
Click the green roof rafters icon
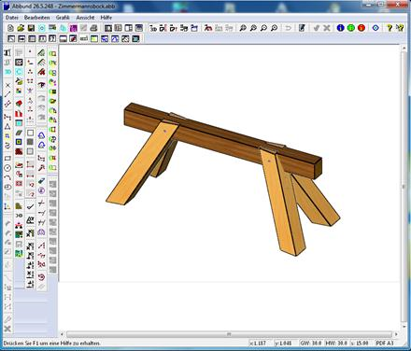click(x=41, y=53)
